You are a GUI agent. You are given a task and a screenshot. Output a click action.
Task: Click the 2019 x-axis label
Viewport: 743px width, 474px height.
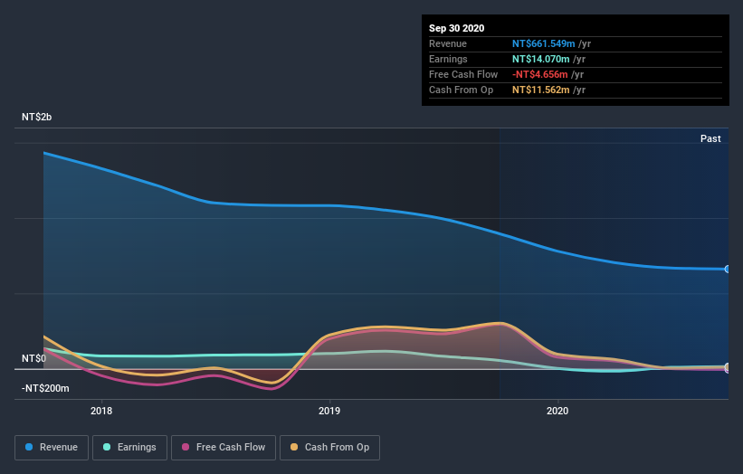coord(329,411)
